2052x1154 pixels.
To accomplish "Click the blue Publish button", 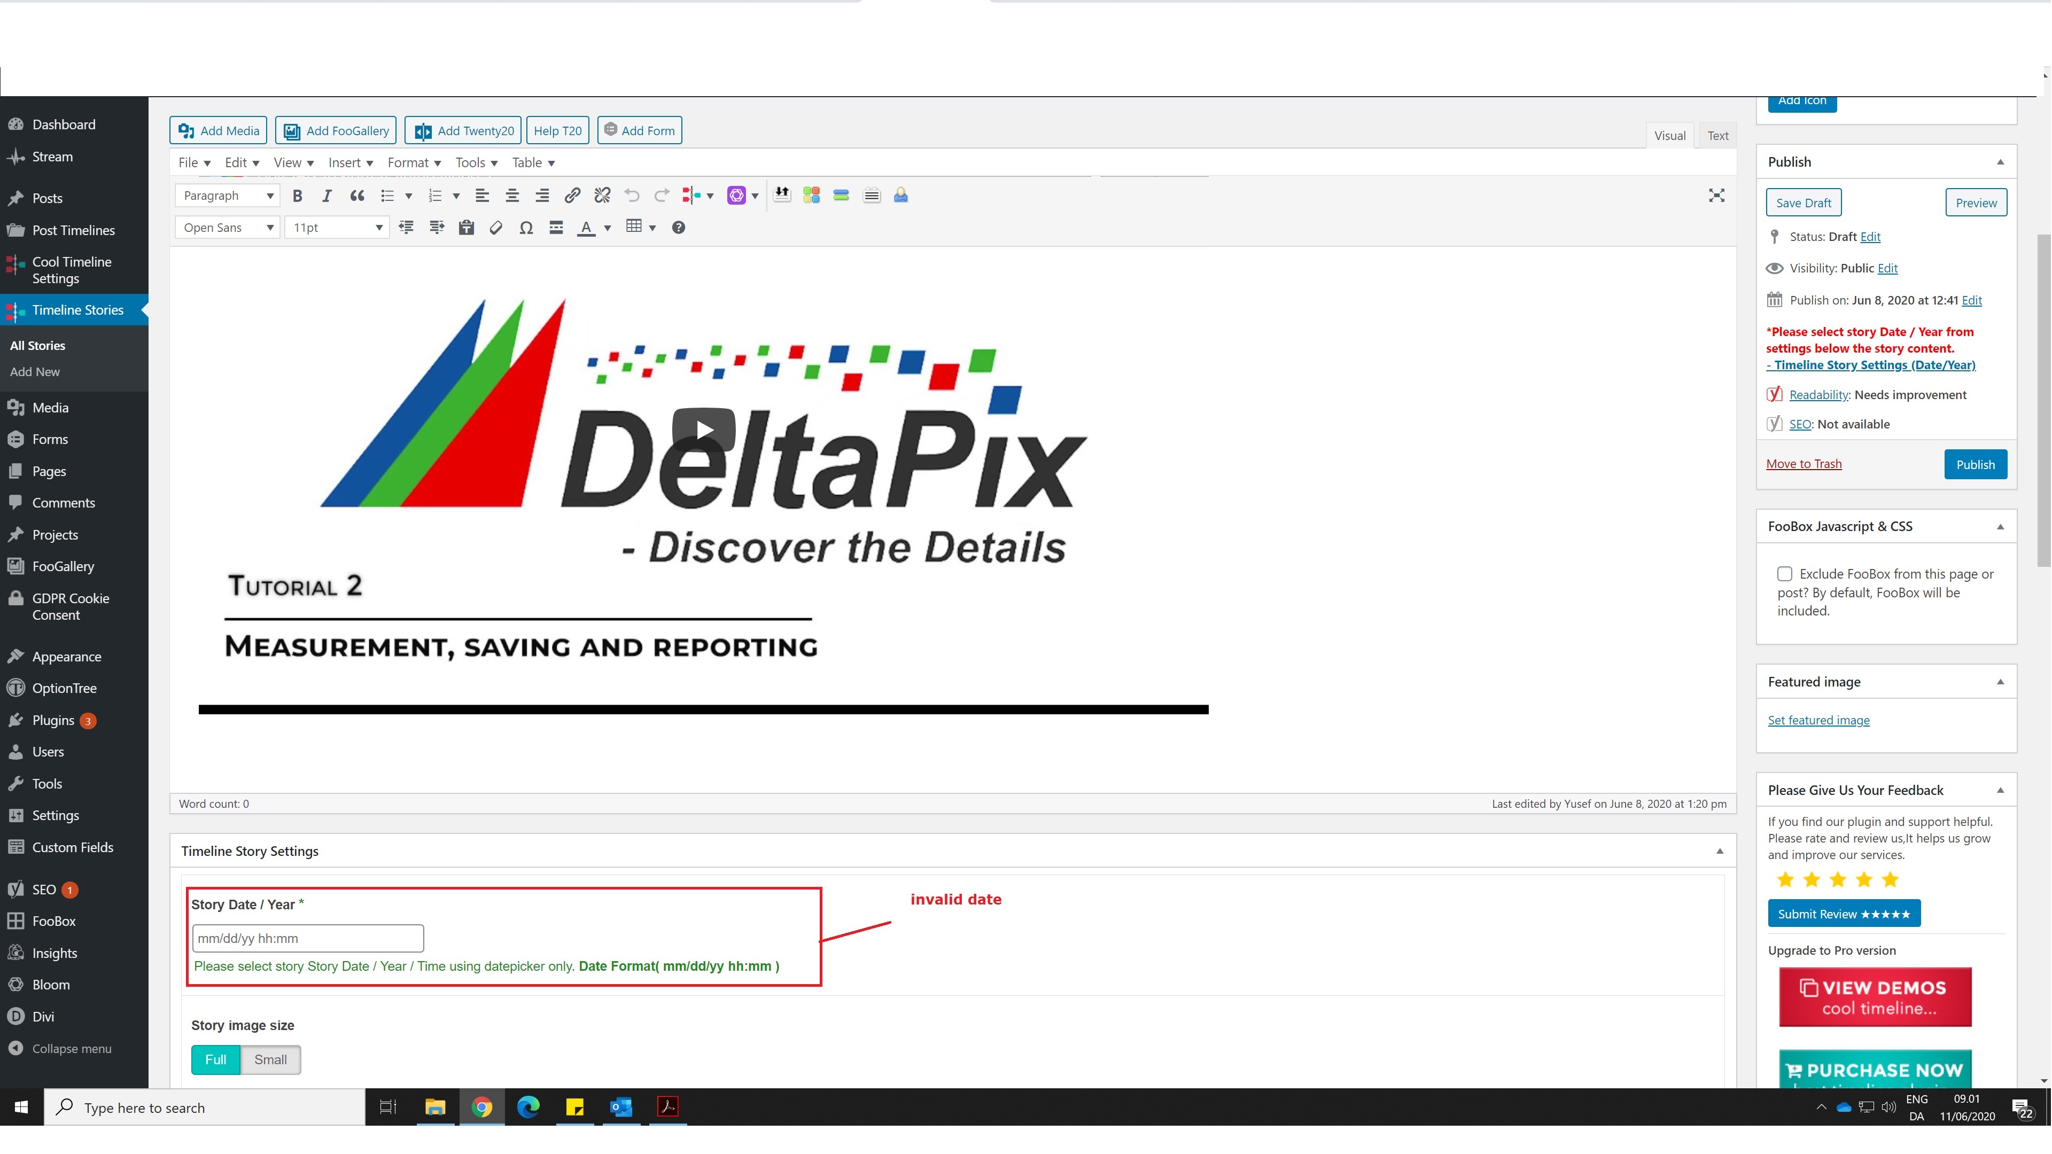I will tap(1976, 464).
